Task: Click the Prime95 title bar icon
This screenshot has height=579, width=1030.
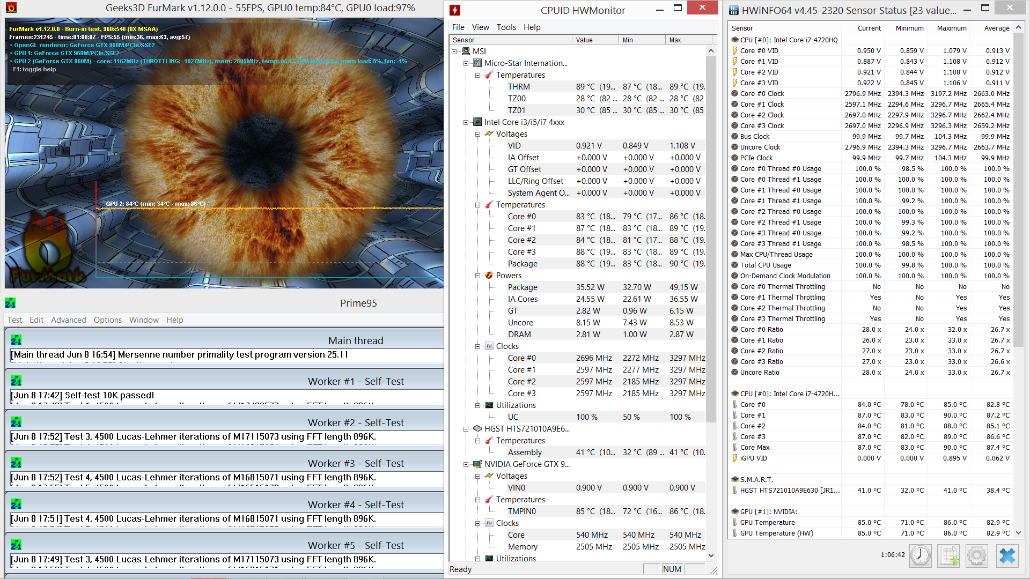Action: (10, 303)
